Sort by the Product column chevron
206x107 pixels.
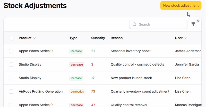click(35, 38)
